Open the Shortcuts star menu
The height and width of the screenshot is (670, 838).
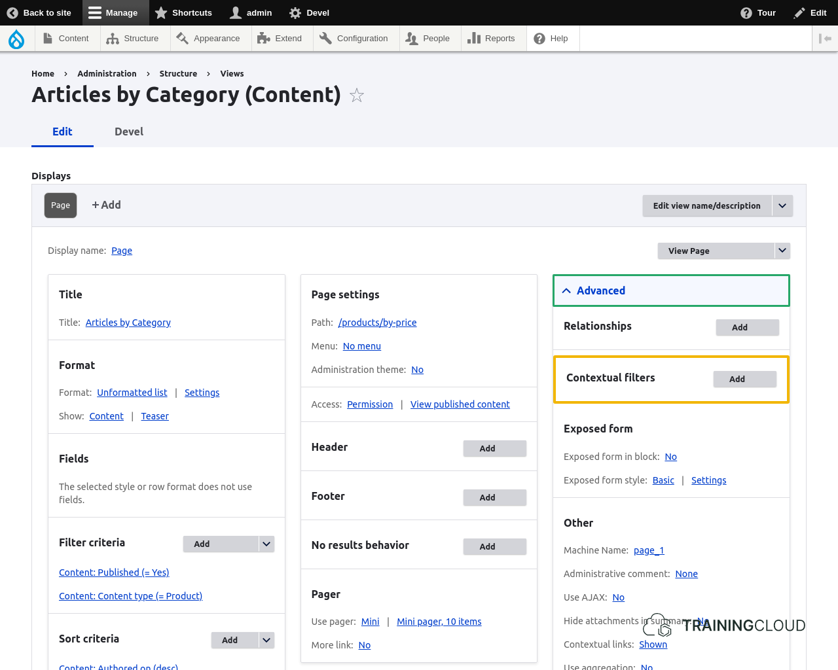click(183, 12)
